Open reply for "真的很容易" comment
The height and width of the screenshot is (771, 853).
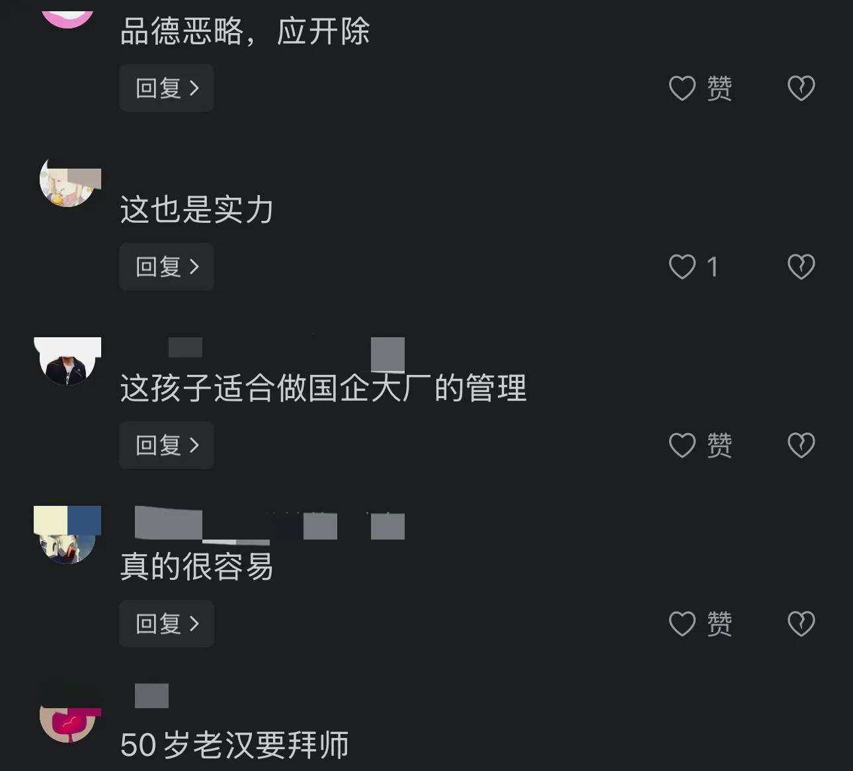coord(167,624)
